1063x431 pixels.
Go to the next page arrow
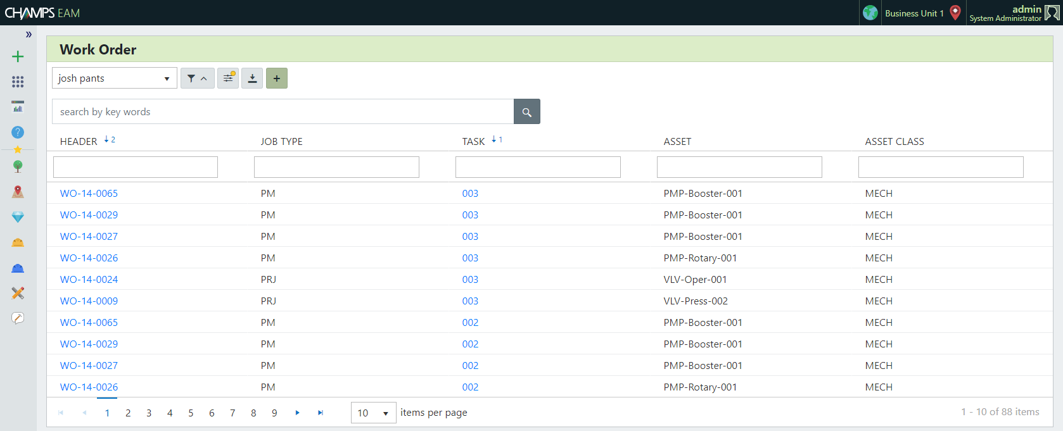(x=297, y=413)
